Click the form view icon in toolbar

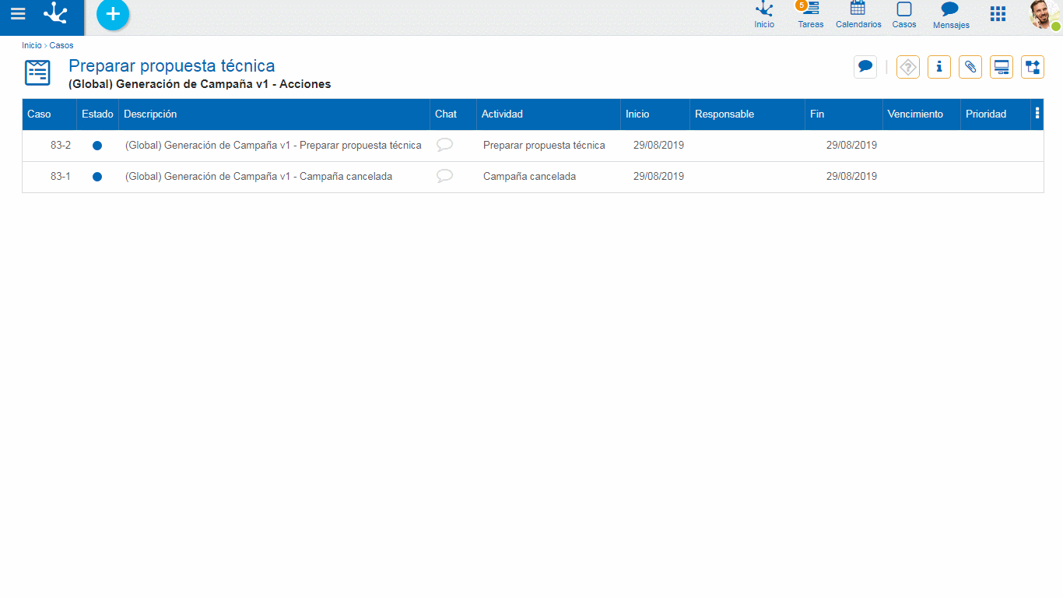[x=1002, y=67]
